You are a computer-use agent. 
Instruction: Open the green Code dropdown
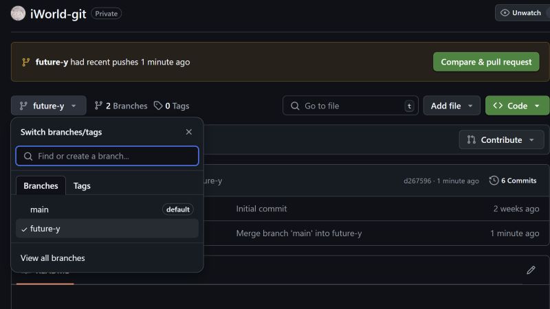(517, 106)
